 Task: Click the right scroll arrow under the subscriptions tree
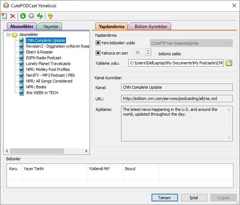(86, 151)
